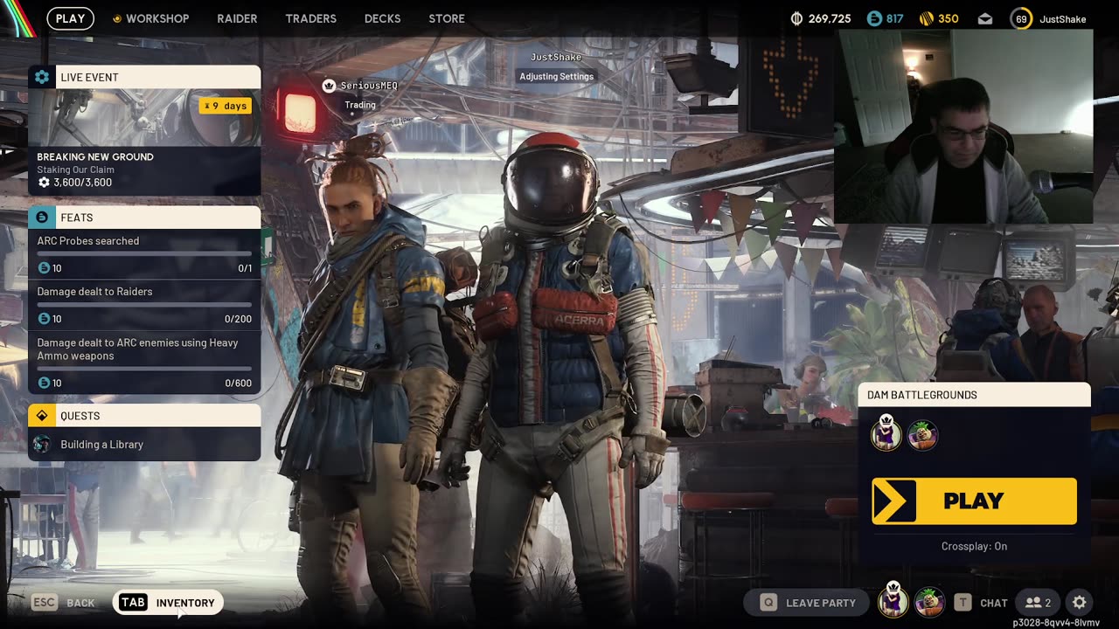This screenshot has width=1119, height=629.
Task: Click the coin currency icon beside 269,725
Action: (796, 18)
